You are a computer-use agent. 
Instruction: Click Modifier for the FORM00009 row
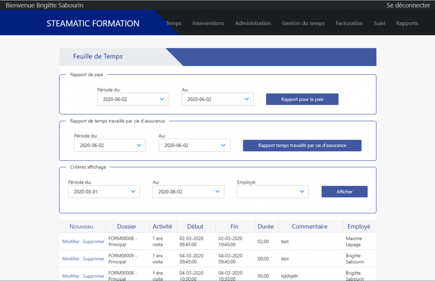[71, 258]
